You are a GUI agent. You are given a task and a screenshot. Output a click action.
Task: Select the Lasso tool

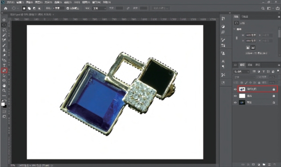[x=4, y=30]
